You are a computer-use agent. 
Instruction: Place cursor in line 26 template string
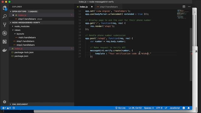tap(130, 54)
